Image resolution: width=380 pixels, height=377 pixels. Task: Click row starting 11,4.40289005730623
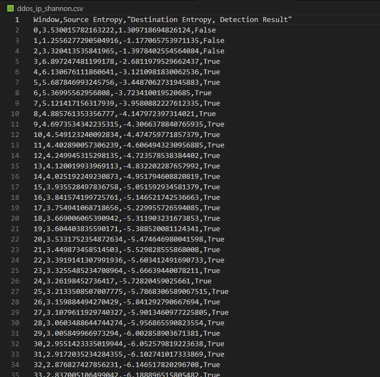coord(129,145)
